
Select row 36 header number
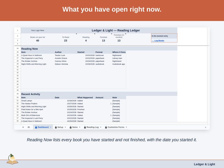[17, 55]
